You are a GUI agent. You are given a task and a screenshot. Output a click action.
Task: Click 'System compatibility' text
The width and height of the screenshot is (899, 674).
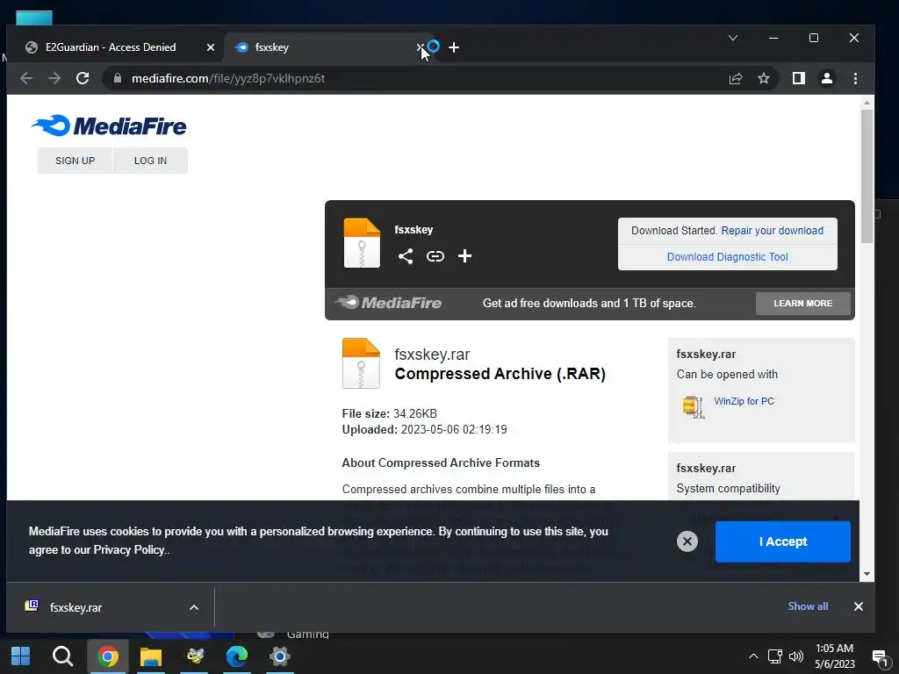point(728,488)
